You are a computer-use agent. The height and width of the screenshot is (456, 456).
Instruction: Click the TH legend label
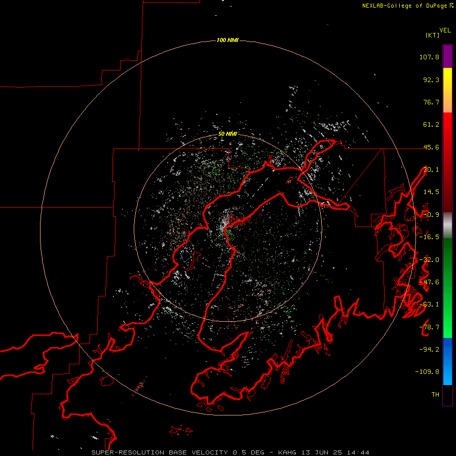tap(435, 394)
